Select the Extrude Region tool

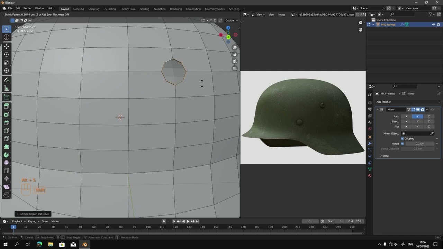(x=6, y=106)
